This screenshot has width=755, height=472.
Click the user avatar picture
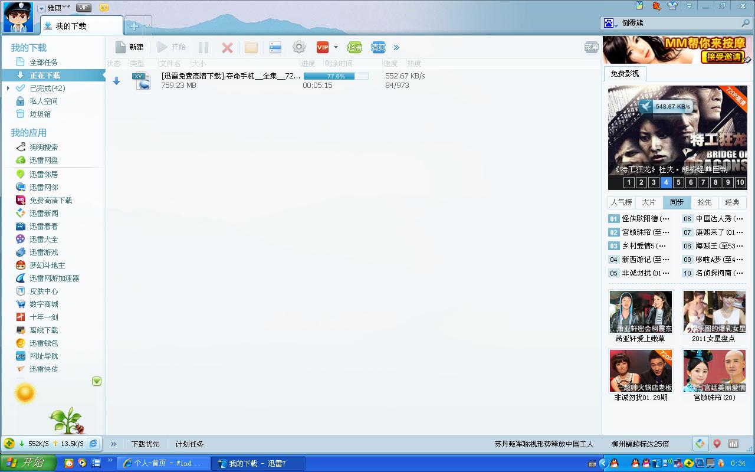(18, 17)
